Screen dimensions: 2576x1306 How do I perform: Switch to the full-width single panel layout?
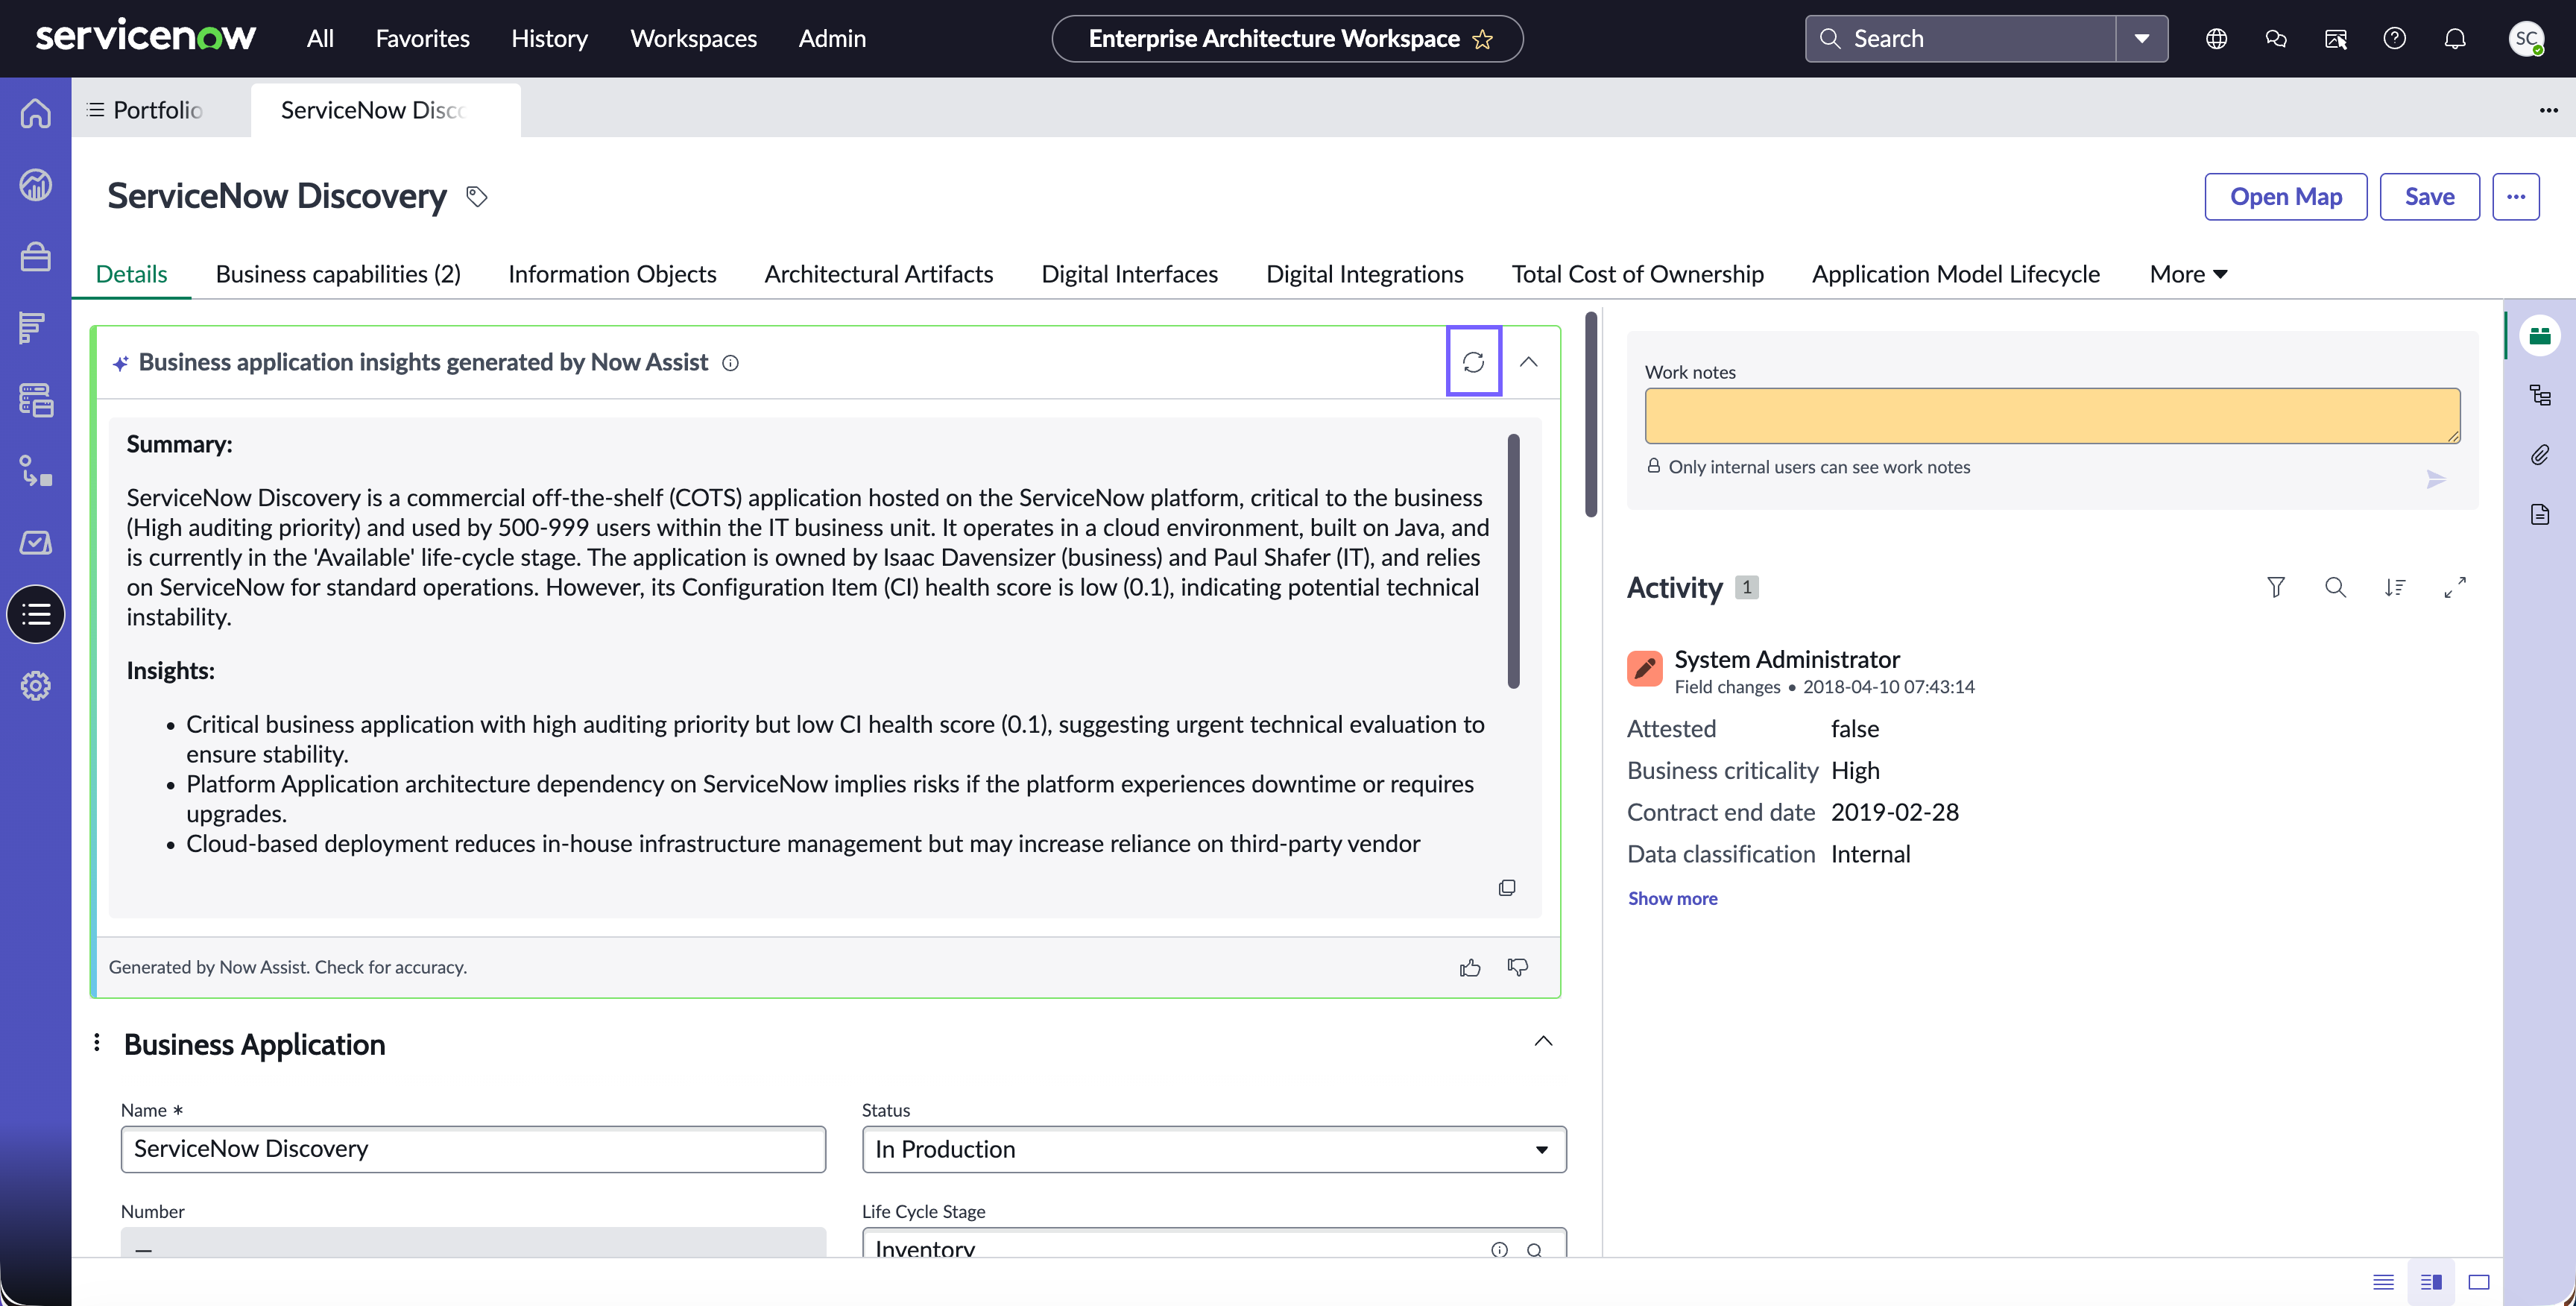[x=2479, y=1282]
